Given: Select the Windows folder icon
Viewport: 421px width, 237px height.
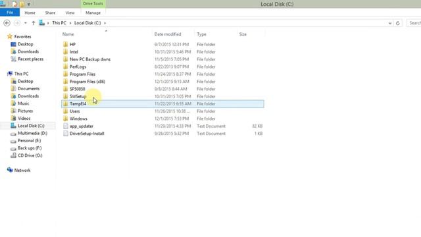Looking at the screenshot, I should (66, 118).
